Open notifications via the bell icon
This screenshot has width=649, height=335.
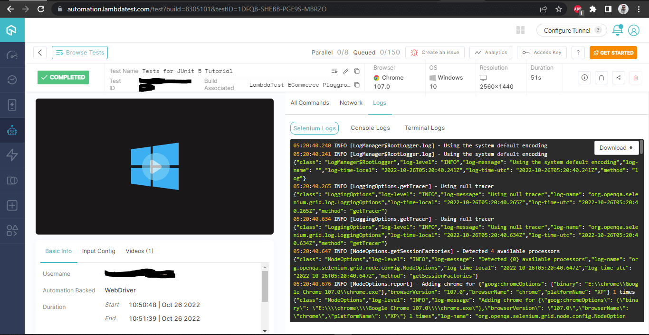(617, 30)
